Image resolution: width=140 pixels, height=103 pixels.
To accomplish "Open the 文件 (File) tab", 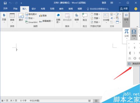I will [x=5, y=9].
